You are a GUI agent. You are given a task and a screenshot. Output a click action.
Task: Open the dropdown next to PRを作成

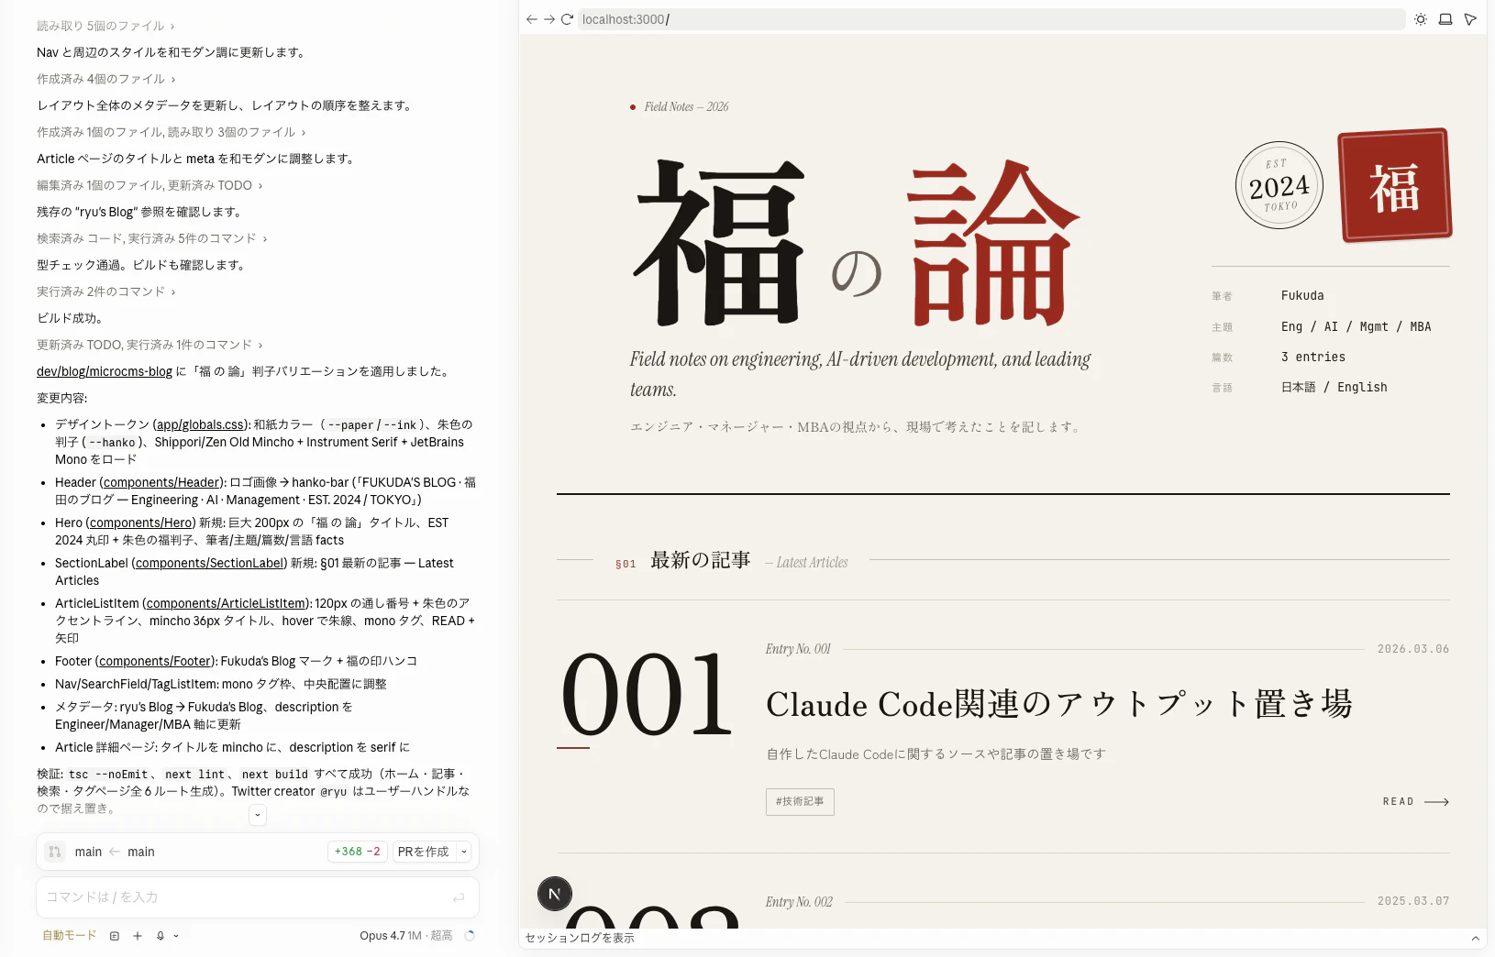463,852
